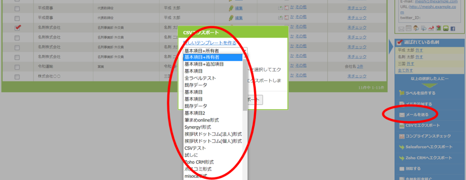Click ラベルを操作する in the sidebar
The width and height of the screenshot is (466, 180).
[420, 93]
